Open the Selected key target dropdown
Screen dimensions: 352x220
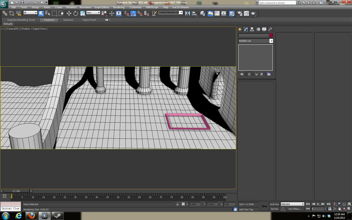pyautogui.click(x=292, y=204)
